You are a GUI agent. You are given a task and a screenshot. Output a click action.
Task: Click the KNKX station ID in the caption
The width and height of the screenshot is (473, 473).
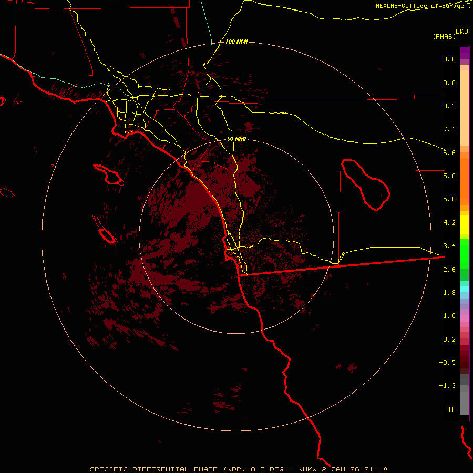[307, 469]
